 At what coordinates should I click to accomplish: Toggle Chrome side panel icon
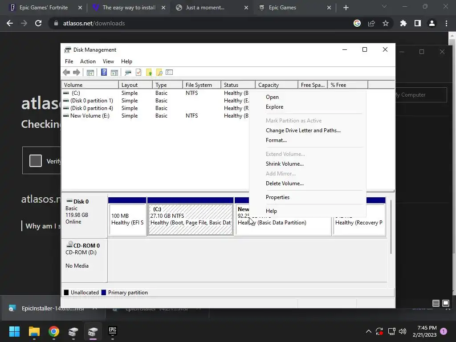[418, 23]
